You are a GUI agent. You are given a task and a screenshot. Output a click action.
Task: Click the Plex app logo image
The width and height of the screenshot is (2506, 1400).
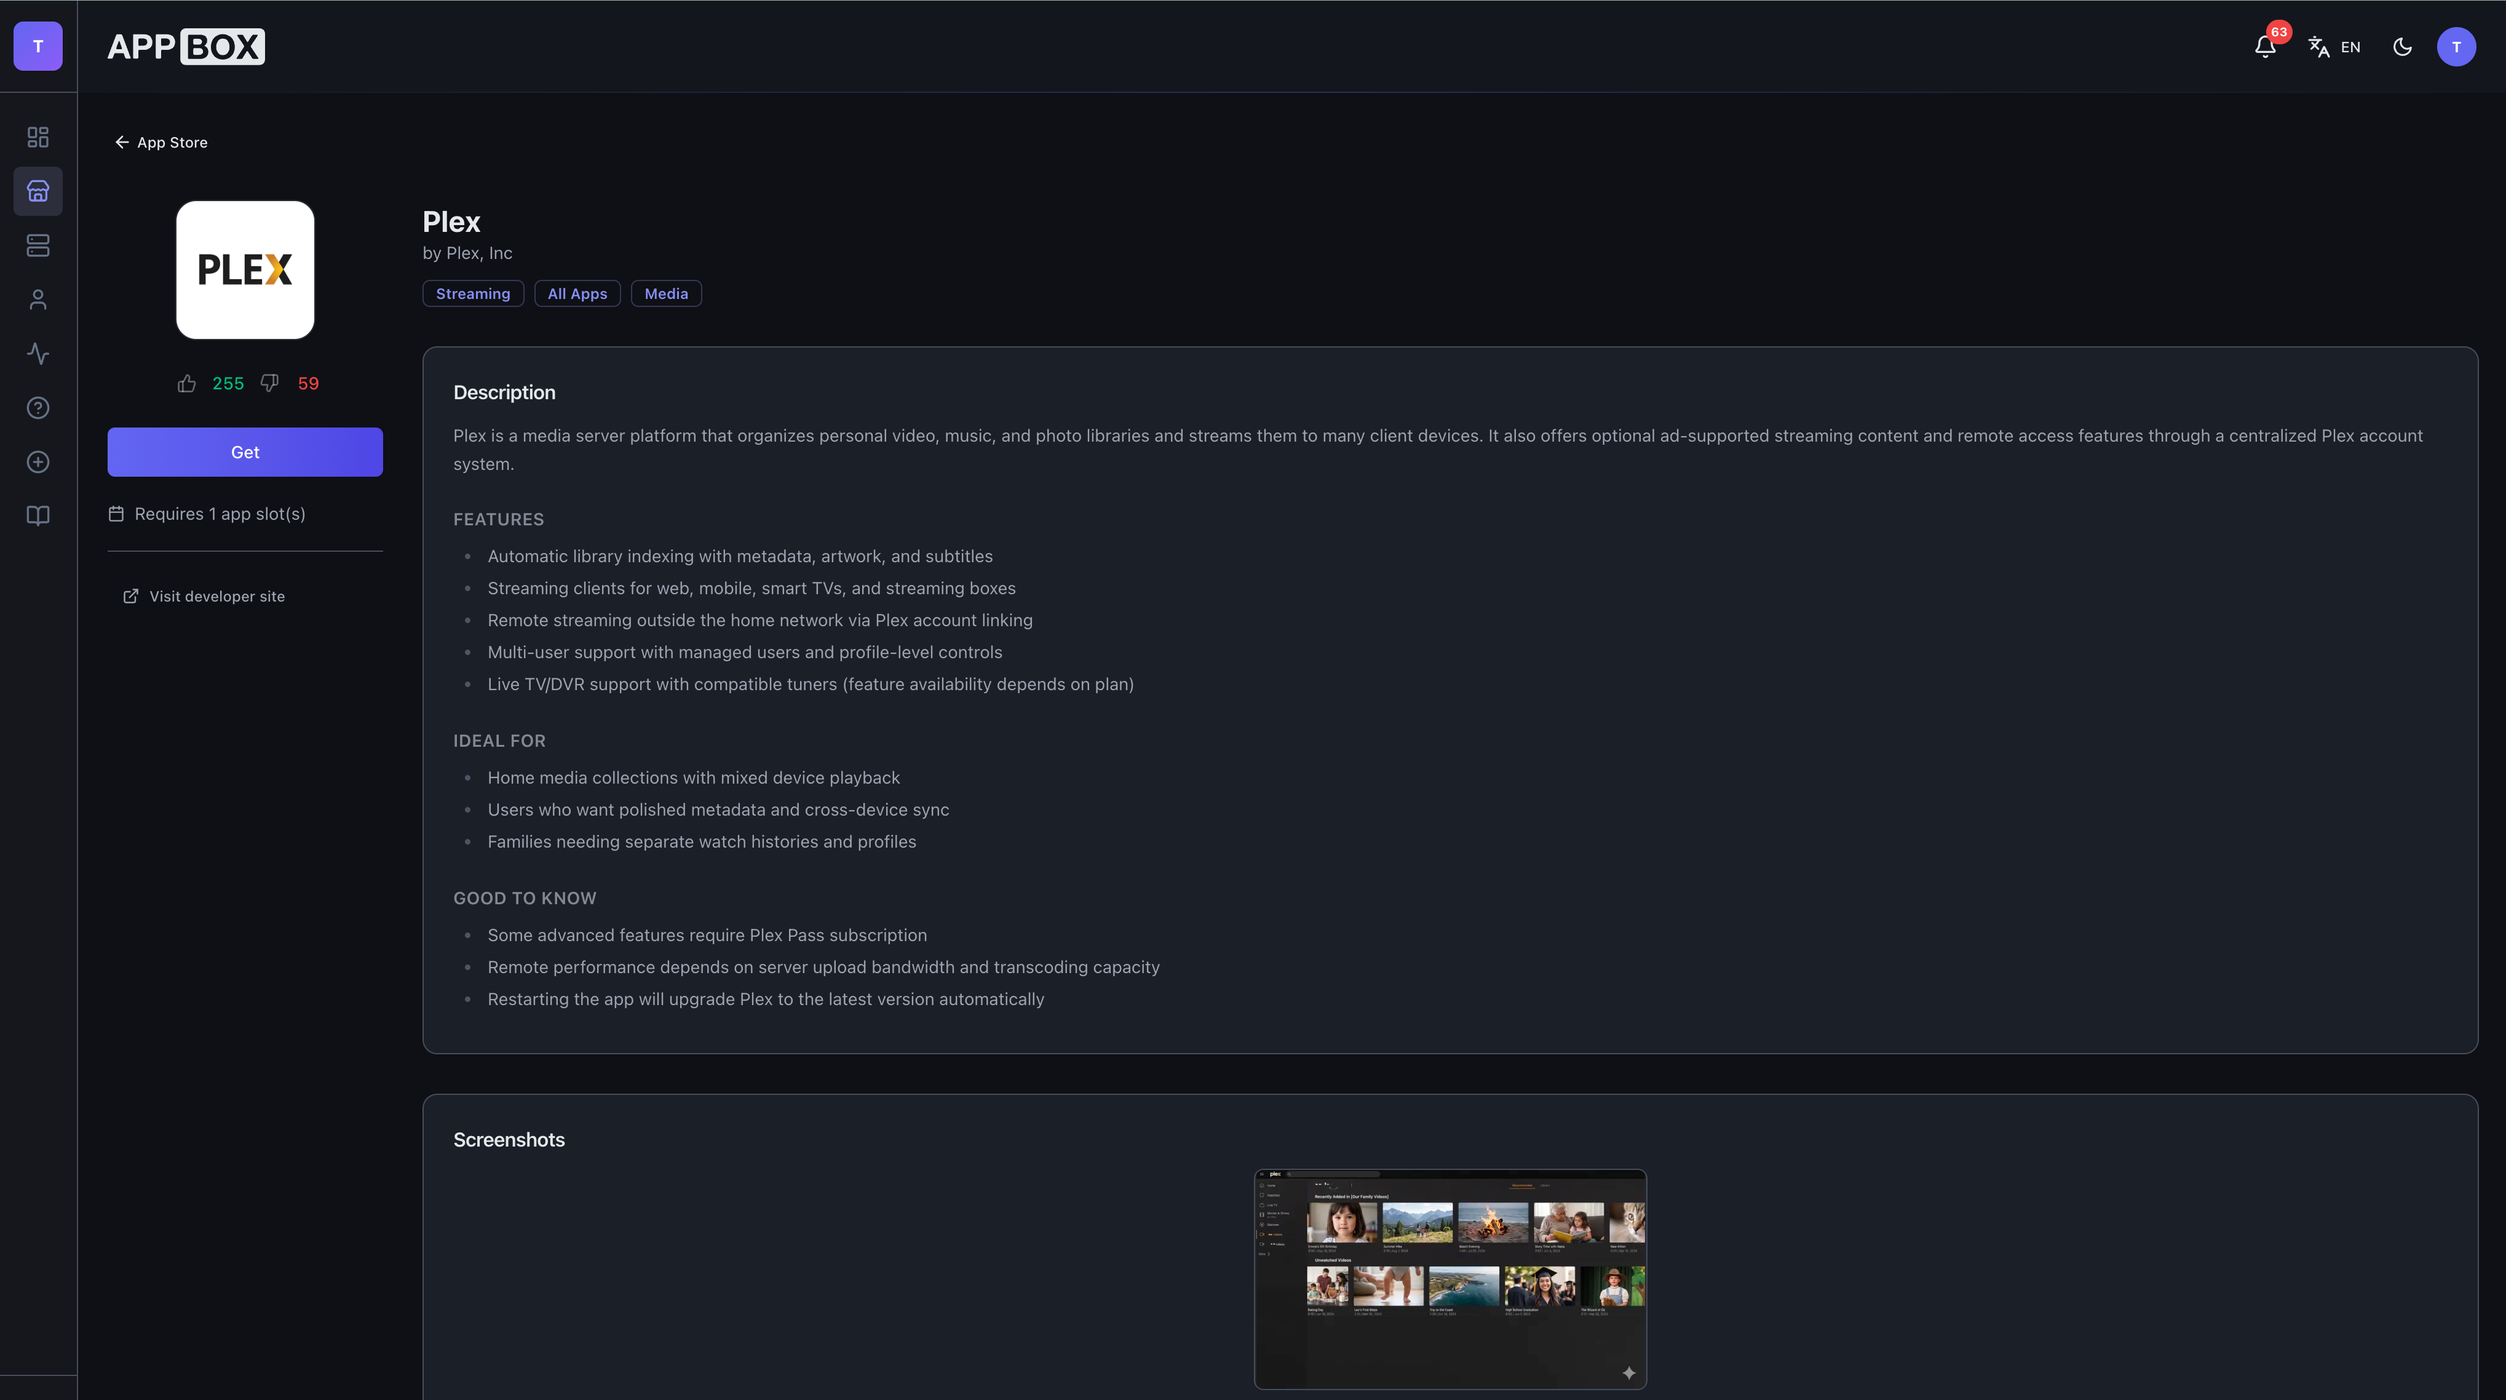[245, 271]
